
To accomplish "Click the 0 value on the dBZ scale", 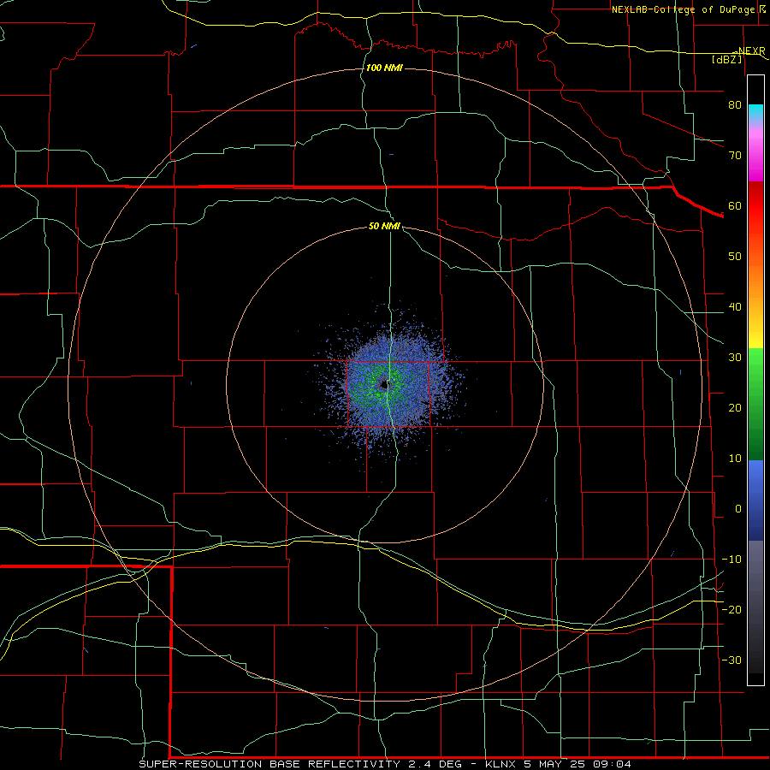I will tap(738, 509).
